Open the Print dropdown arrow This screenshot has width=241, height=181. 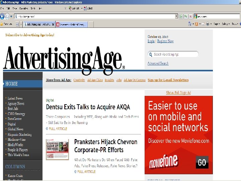coord(211,24)
